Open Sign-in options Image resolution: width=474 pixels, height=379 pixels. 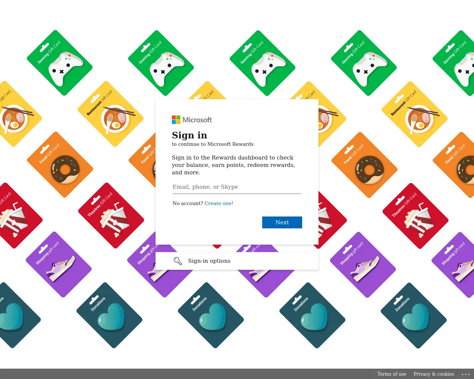pos(237,261)
